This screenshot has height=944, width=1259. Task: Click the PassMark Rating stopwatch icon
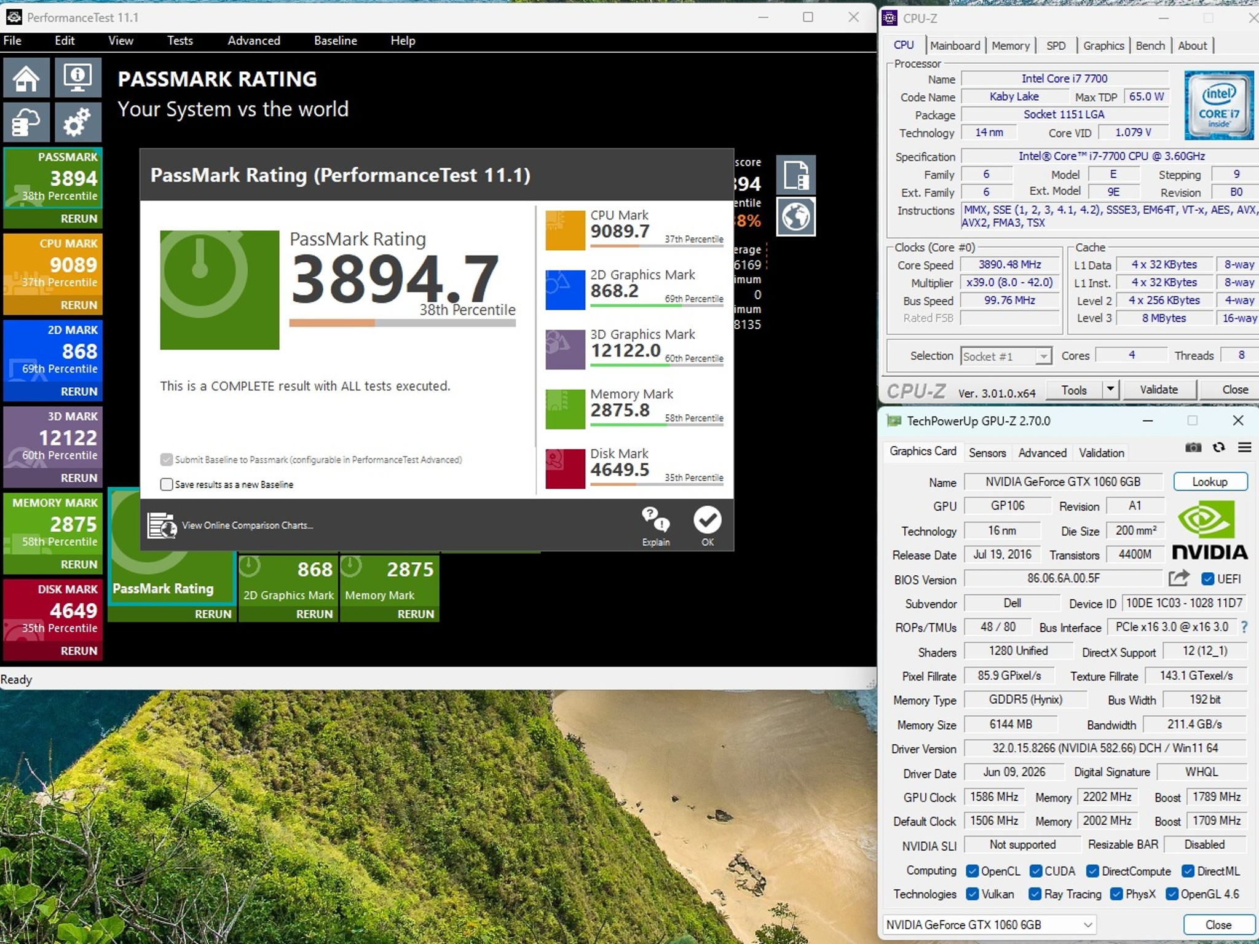pos(219,289)
